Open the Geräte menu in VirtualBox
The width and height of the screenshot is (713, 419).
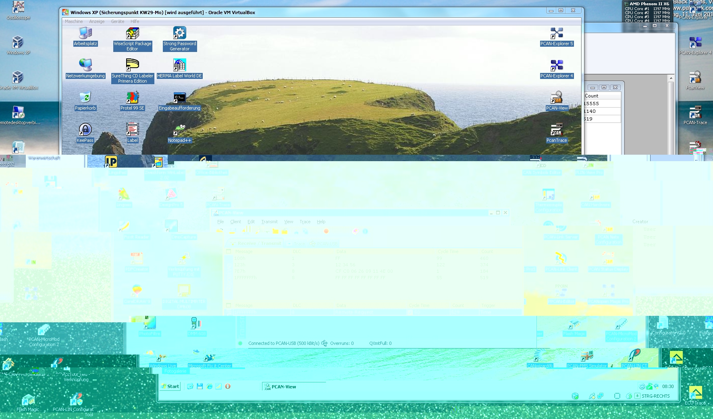tap(117, 21)
